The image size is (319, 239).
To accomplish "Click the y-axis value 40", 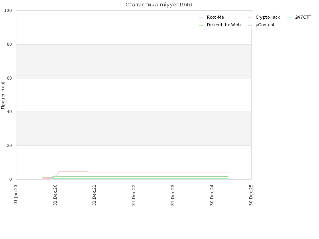I will tap(9, 112).
